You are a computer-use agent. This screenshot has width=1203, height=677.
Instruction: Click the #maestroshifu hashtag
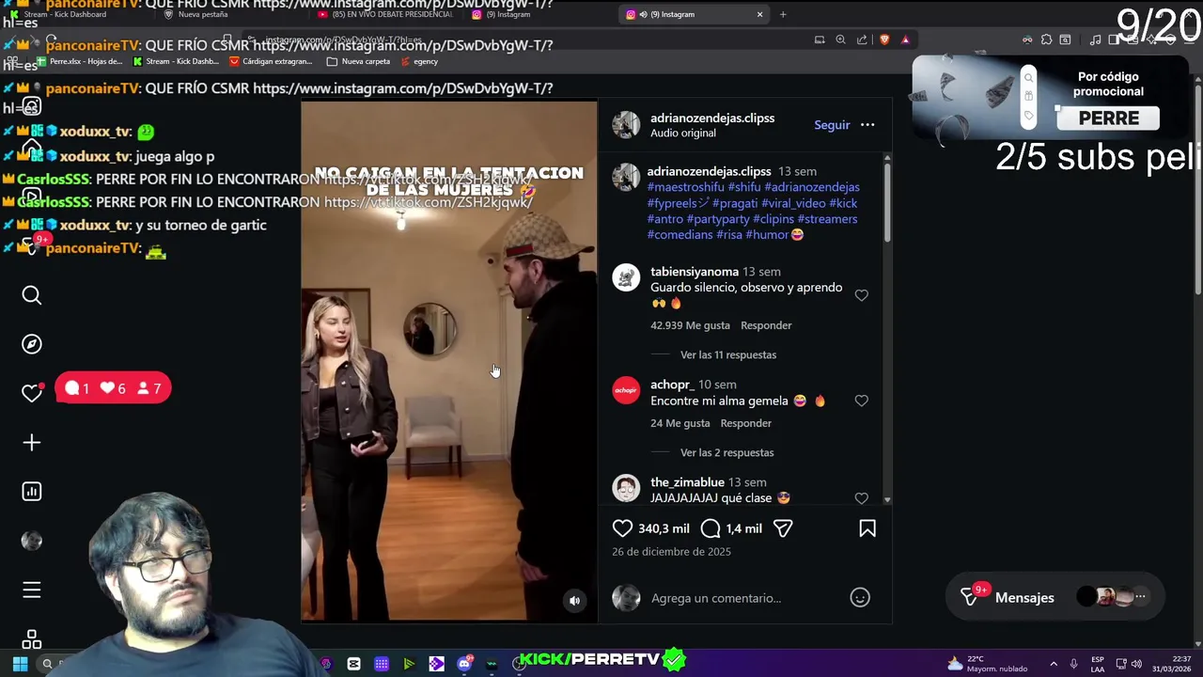pos(685,187)
